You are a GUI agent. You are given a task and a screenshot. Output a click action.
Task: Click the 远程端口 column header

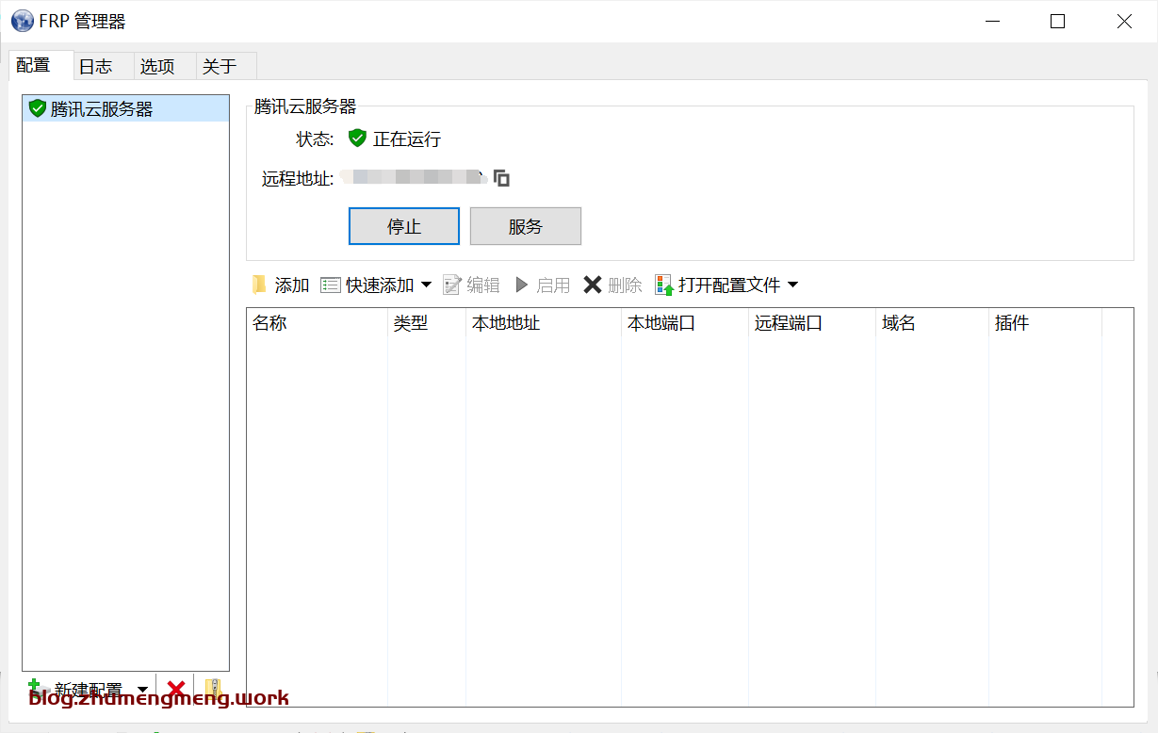pyautogui.click(x=812, y=323)
